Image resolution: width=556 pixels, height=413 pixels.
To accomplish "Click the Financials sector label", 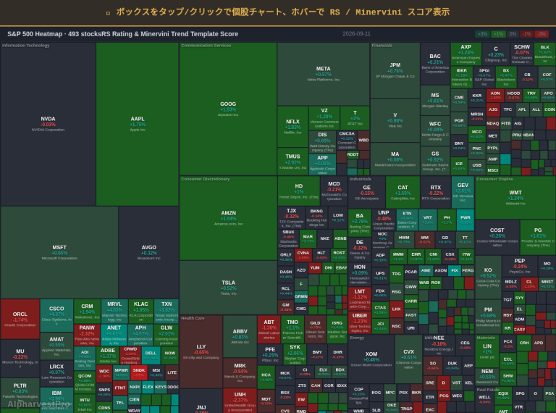I will tap(382, 46).
